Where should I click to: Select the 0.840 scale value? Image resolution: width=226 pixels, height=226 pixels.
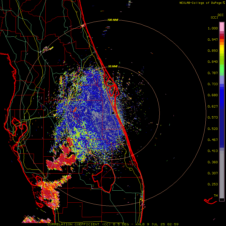coord(213,62)
